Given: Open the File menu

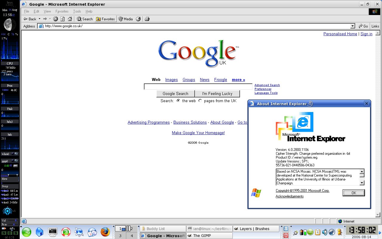Looking at the screenshot, I should click(x=27, y=11).
